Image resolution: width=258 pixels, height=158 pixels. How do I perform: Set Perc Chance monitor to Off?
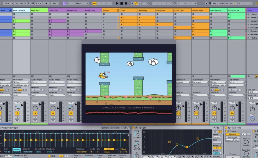[x=25, y=90]
